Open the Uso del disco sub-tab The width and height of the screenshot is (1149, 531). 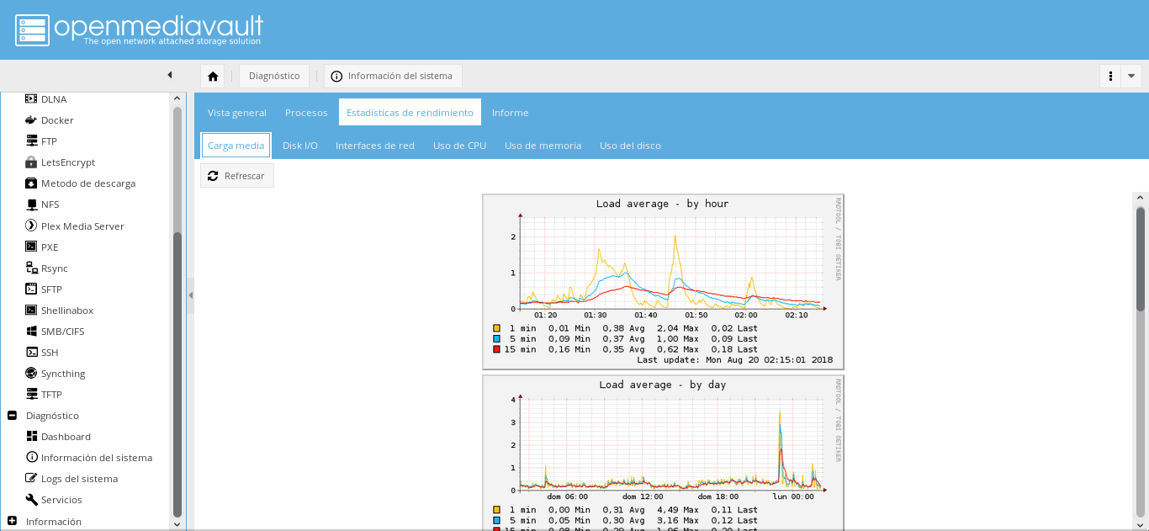pyautogui.click(x=630, y=145)
